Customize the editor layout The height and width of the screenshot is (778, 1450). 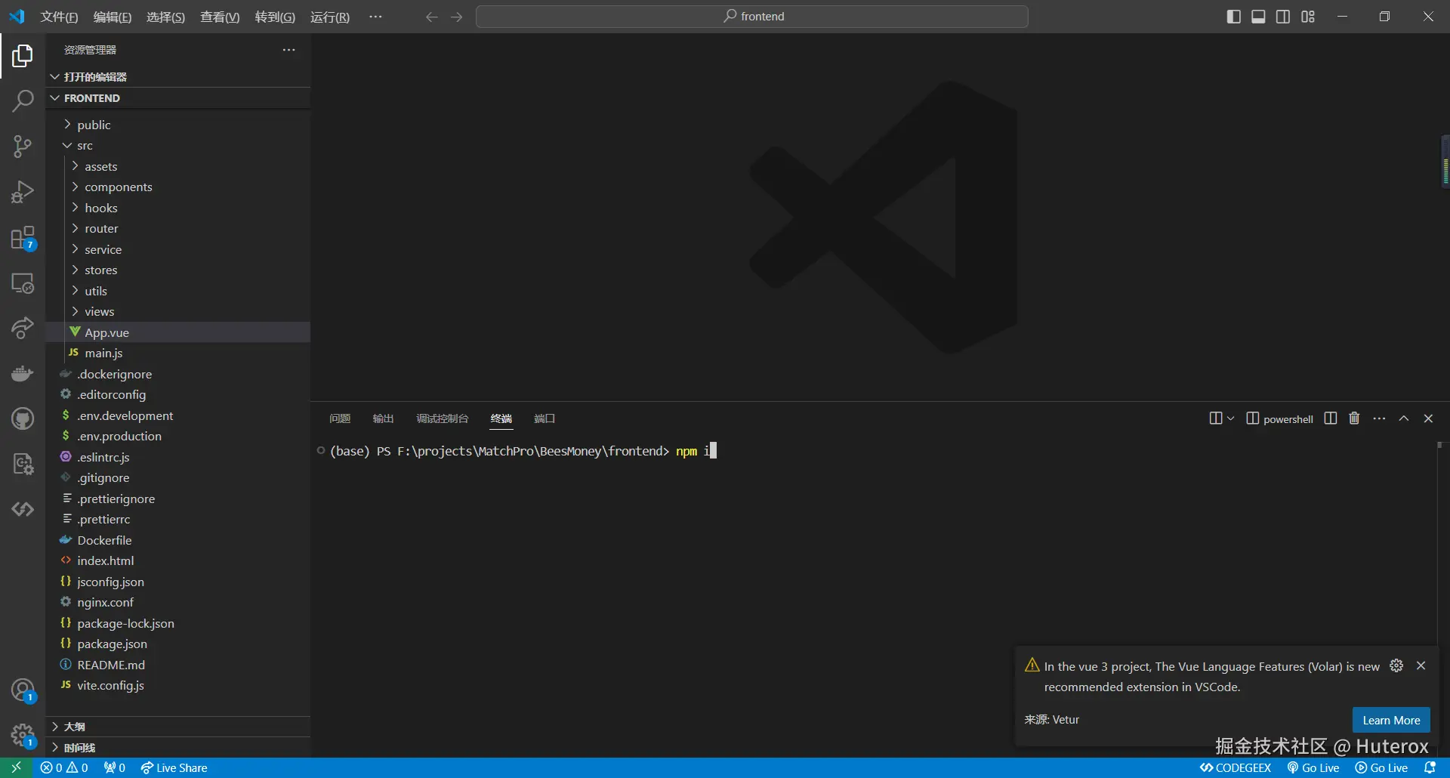click(1308, 17)
